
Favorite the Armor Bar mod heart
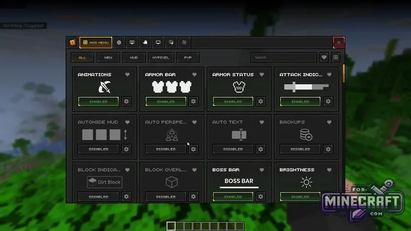tap(194, 74)
